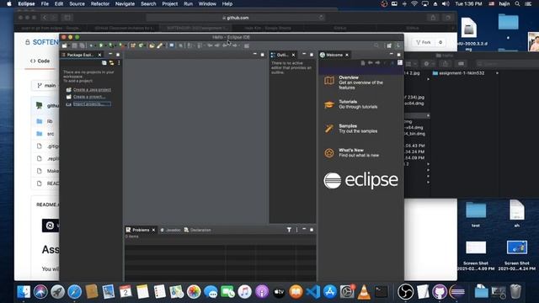The image size is (539, 303).
Task: Click the New Java Package toolbar icon
Action: coord(133,45)
